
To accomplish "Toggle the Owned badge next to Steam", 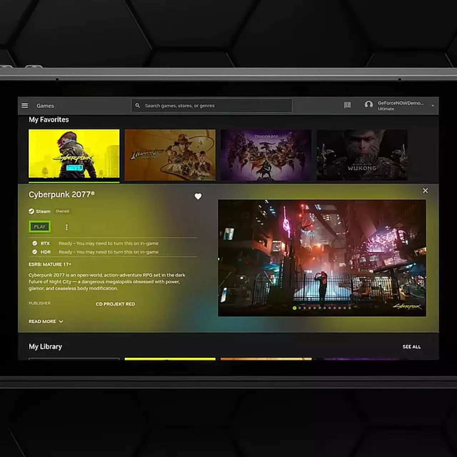I will (x=63, y=211).
